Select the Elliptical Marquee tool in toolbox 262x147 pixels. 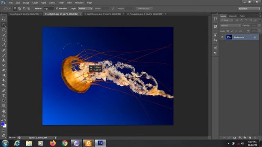[4, 24]
